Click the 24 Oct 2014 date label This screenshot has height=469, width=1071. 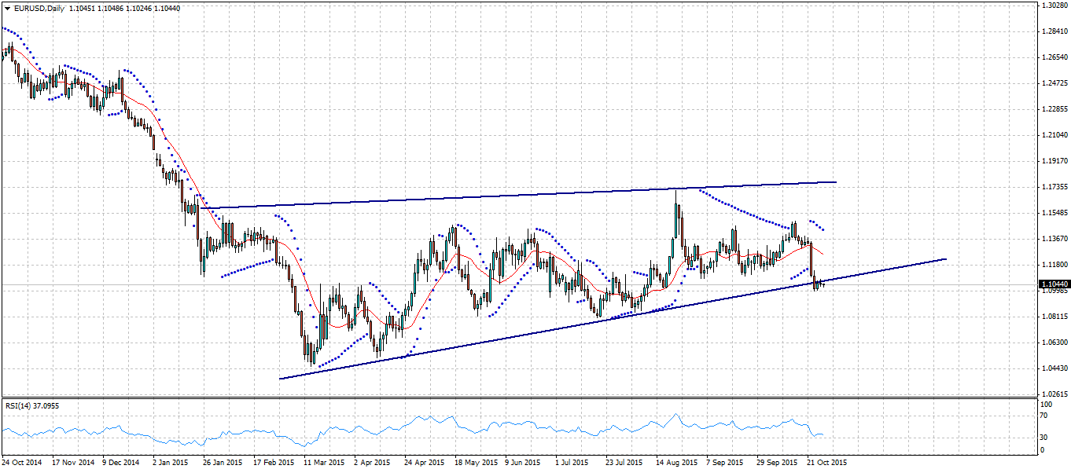20,462
